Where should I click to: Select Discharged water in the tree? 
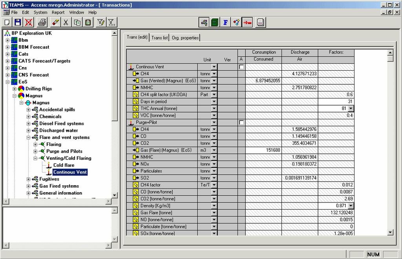[58, 130]
